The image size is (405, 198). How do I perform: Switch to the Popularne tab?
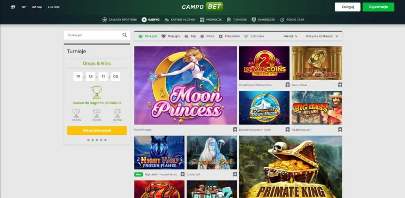coord(229,36)
